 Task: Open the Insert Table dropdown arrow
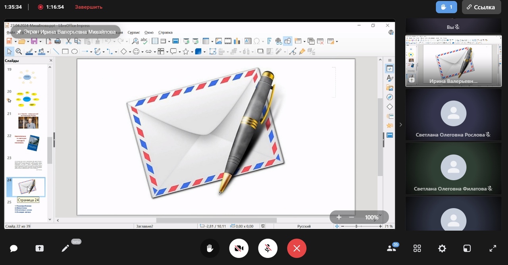click(x=212, y=41)
